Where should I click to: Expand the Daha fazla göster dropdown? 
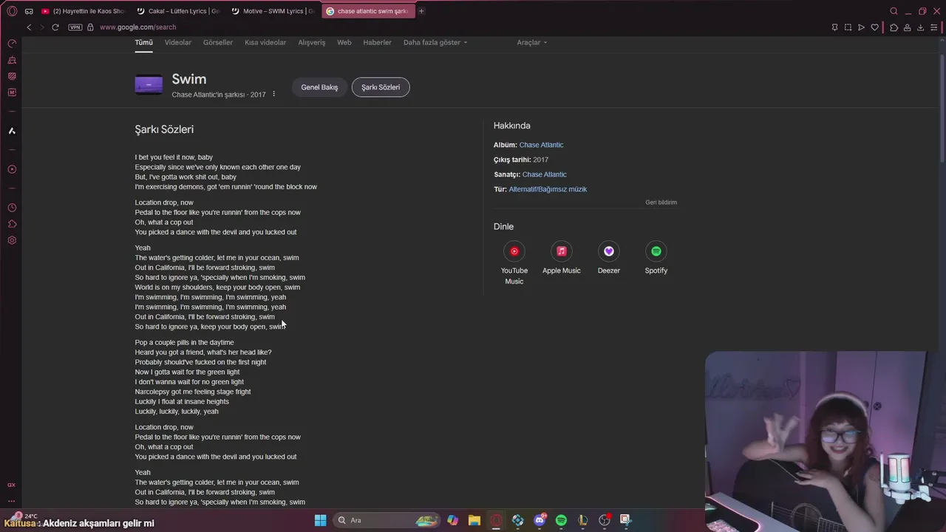point(435,42)
